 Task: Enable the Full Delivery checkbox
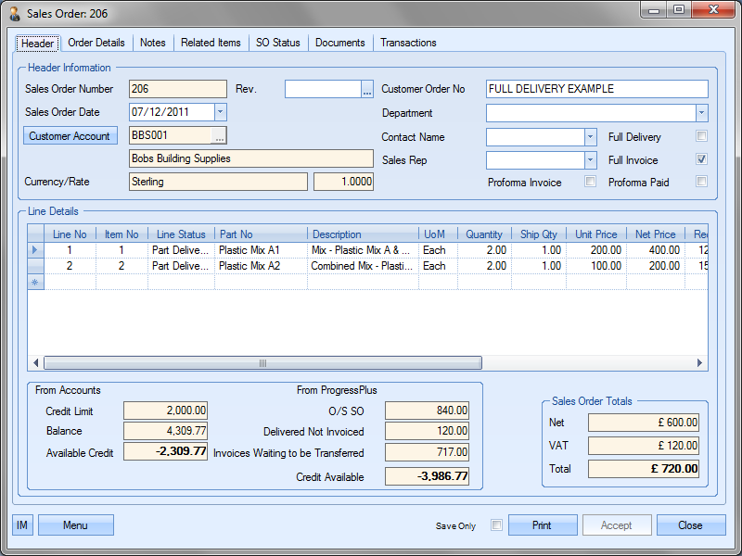point(702,136)
